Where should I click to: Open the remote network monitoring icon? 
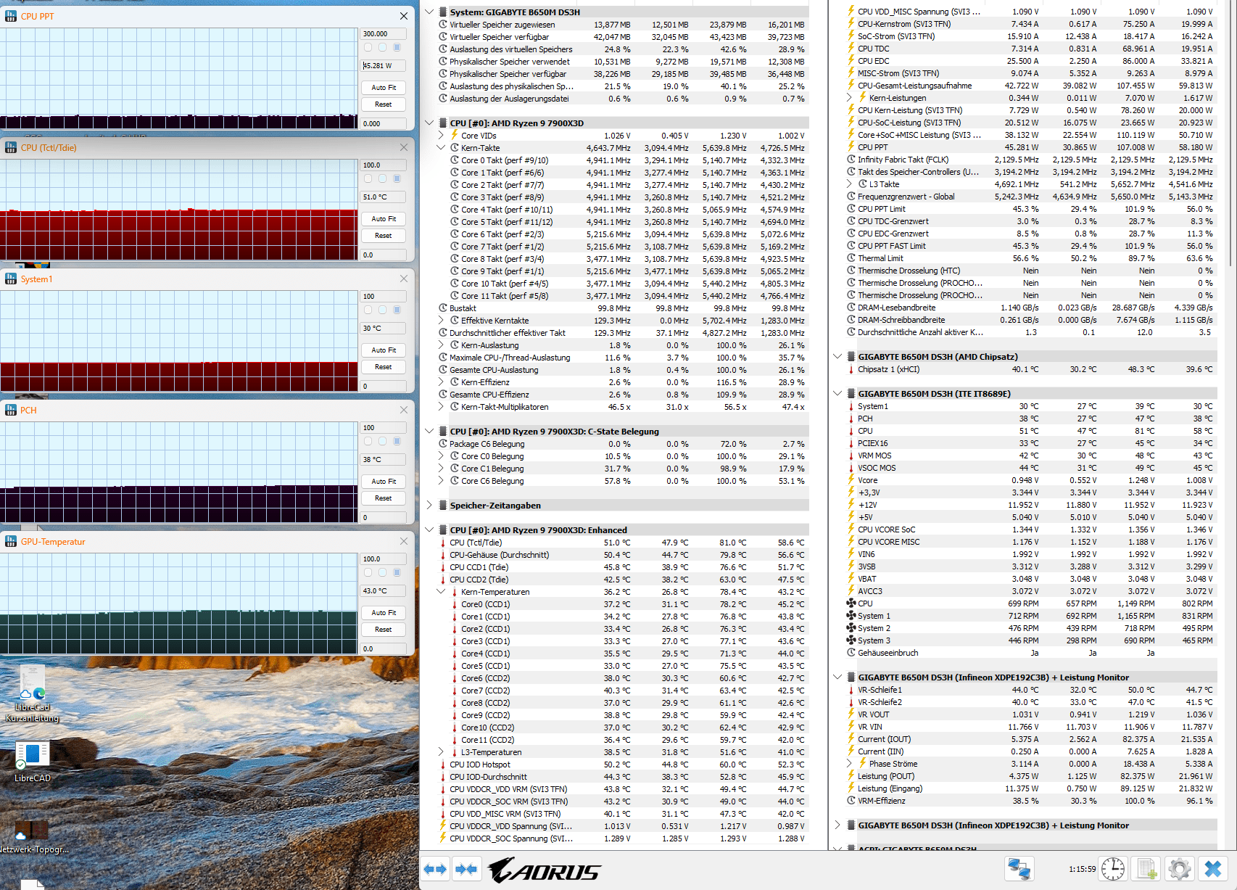coord(1019,869)
